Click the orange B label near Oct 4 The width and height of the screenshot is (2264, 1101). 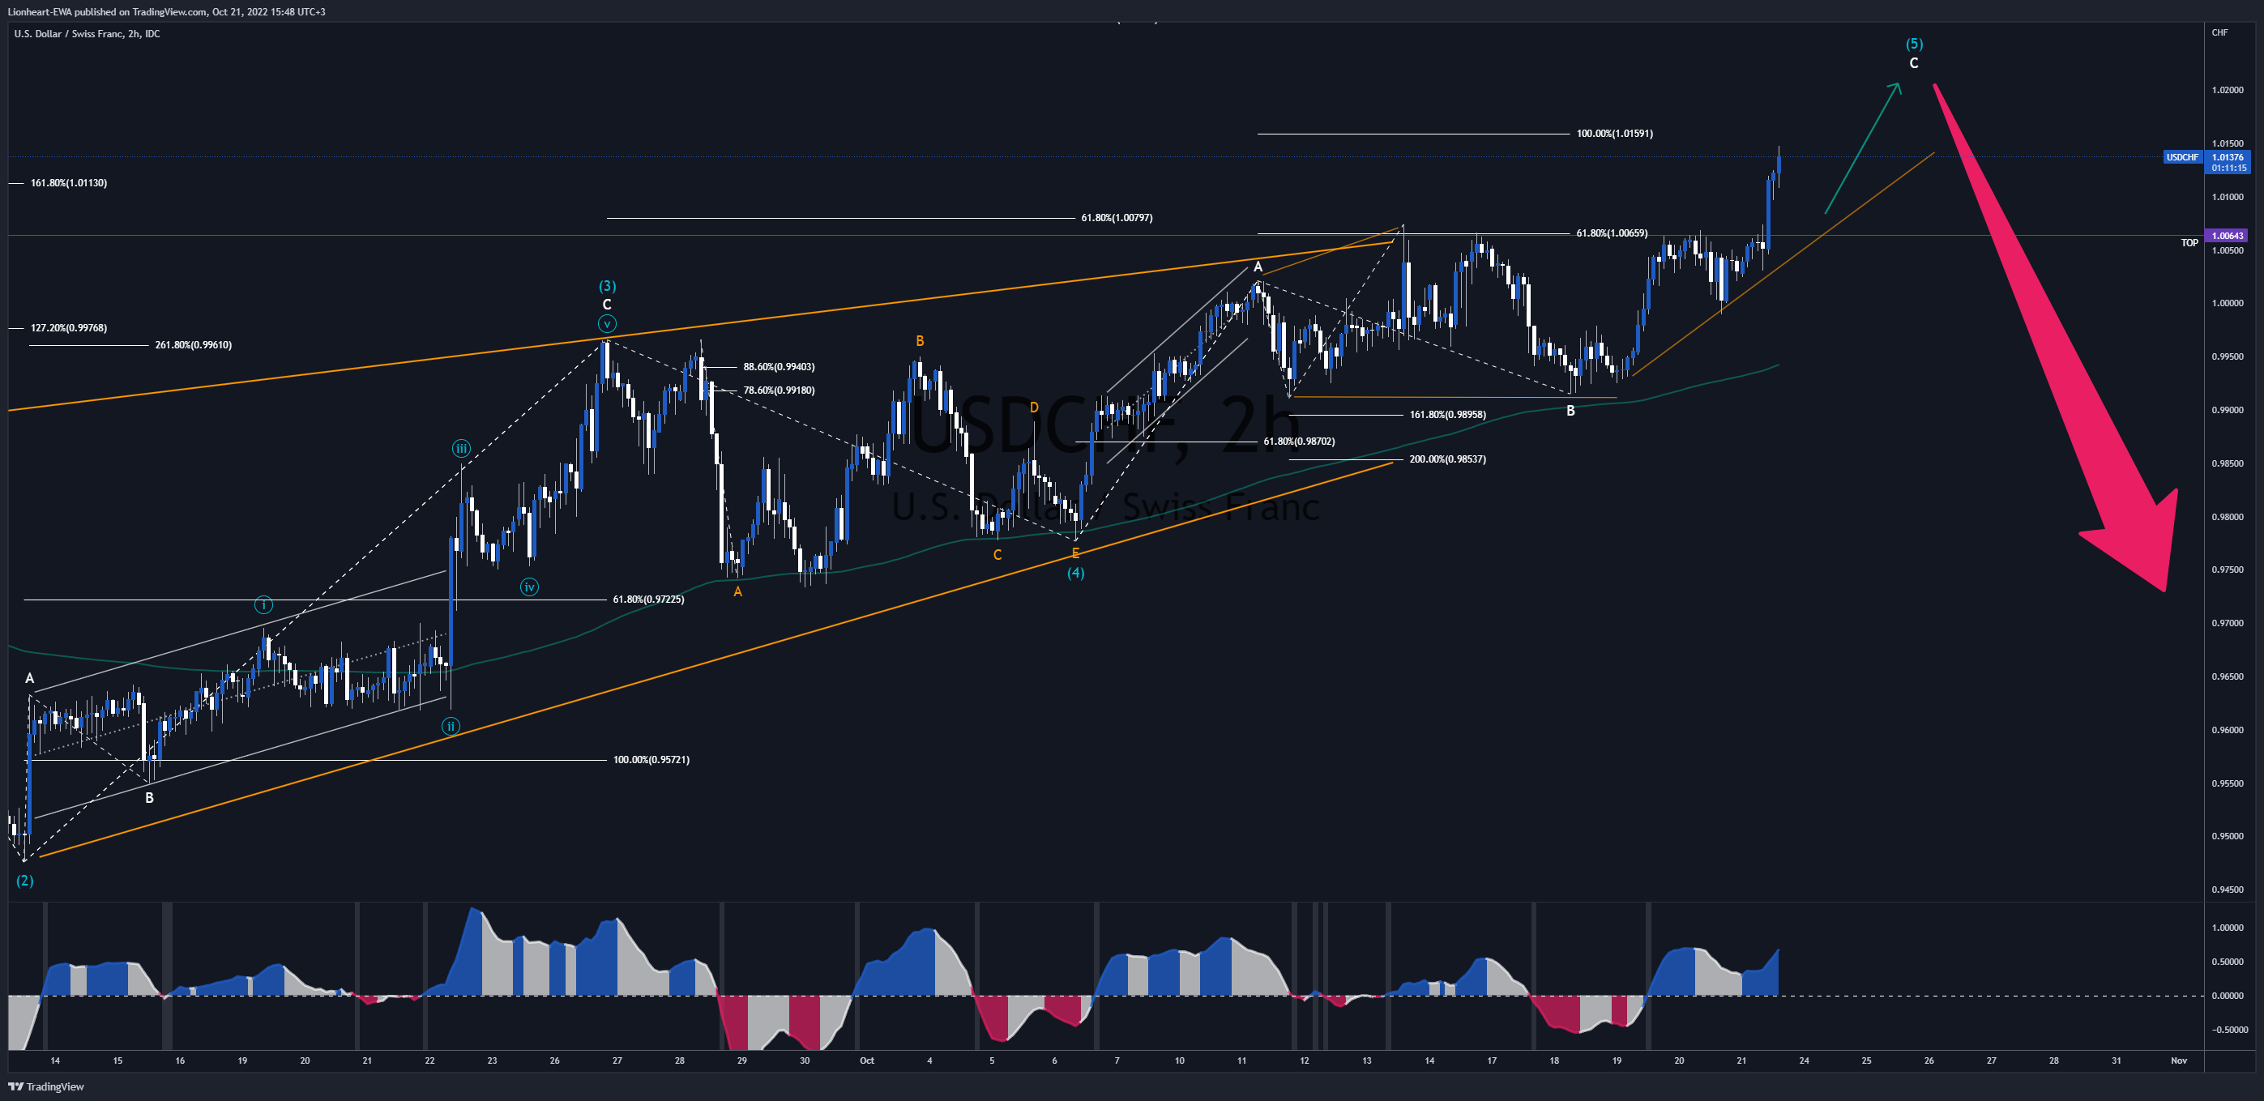(x=920, y=341)
